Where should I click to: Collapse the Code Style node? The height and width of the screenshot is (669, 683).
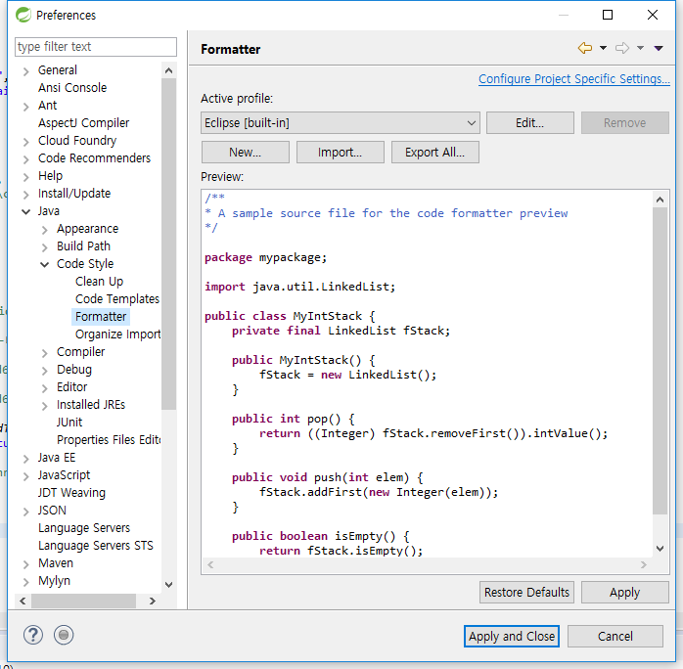(x=44, y=265)
